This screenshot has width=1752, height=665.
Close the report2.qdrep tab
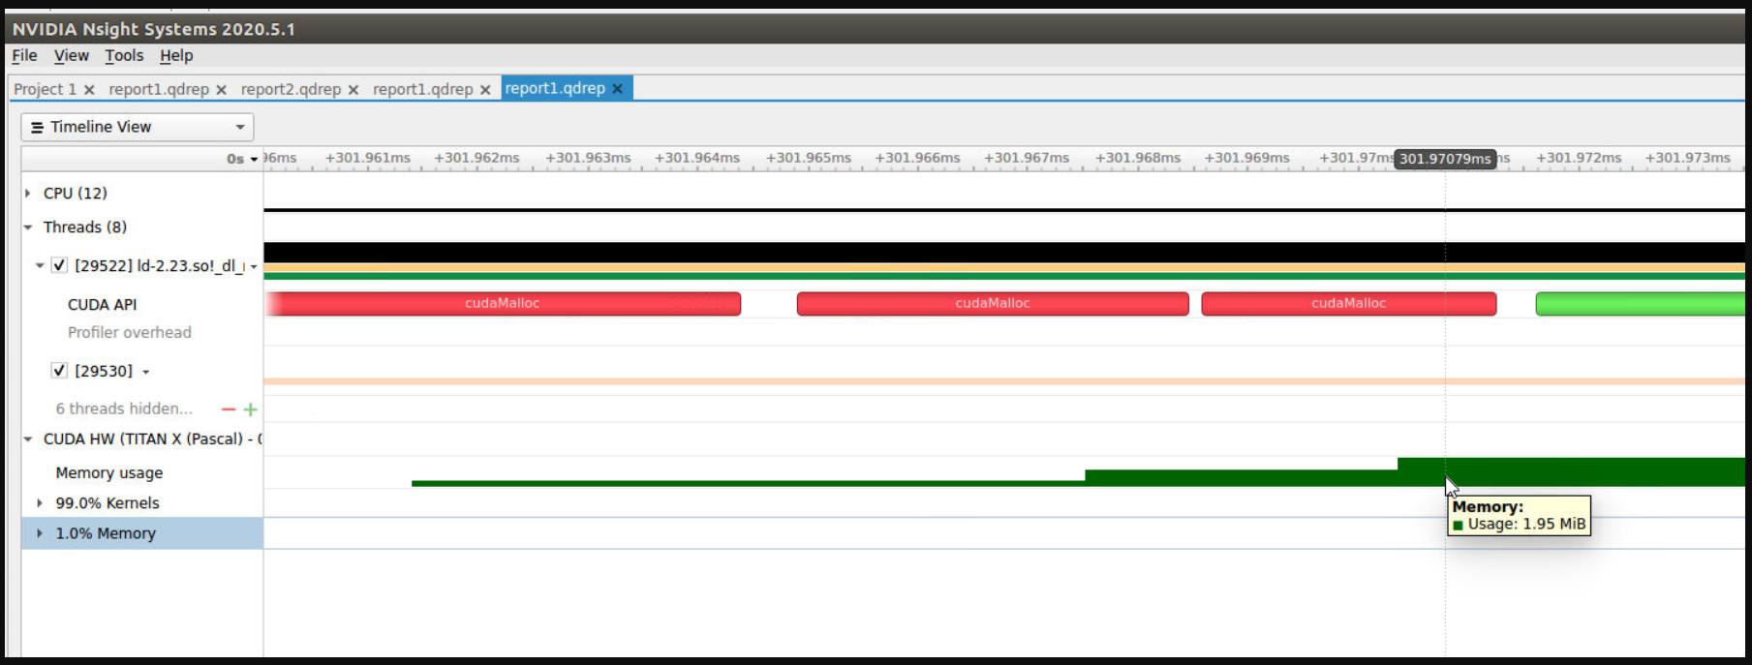tap(353, 90)
